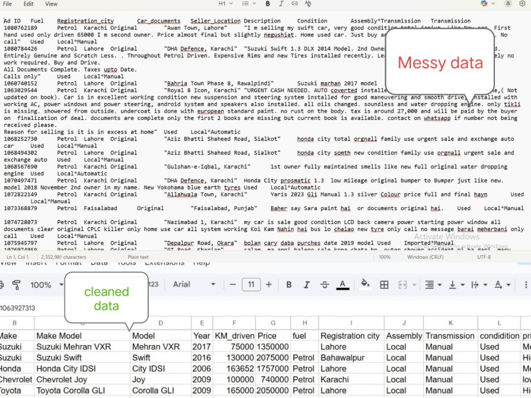Select column K header
The width and height of the screenshot is (531, 398).
coord(450,323)
